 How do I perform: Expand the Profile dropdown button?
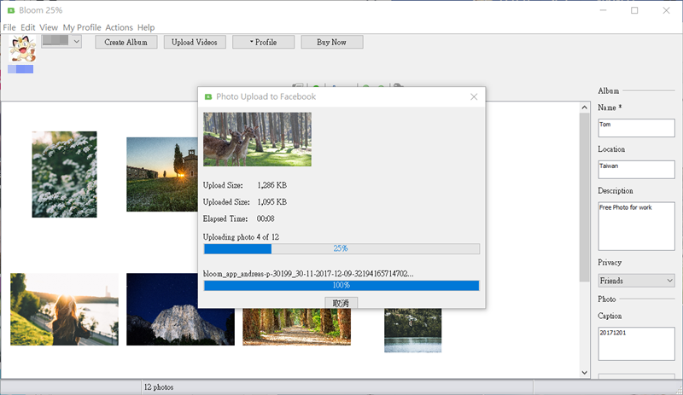tap(263, 42)
